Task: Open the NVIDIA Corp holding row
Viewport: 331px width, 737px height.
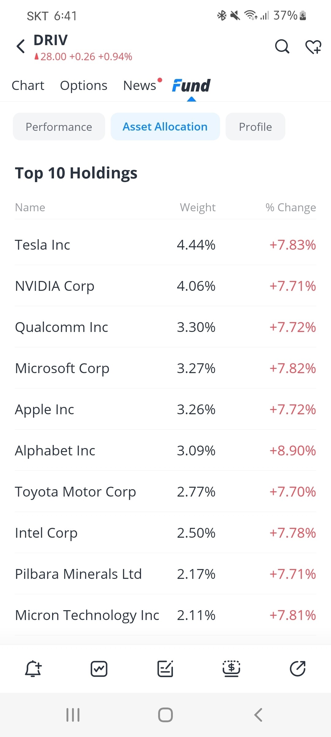Action: pyautogui.click(x=165, y=286)
